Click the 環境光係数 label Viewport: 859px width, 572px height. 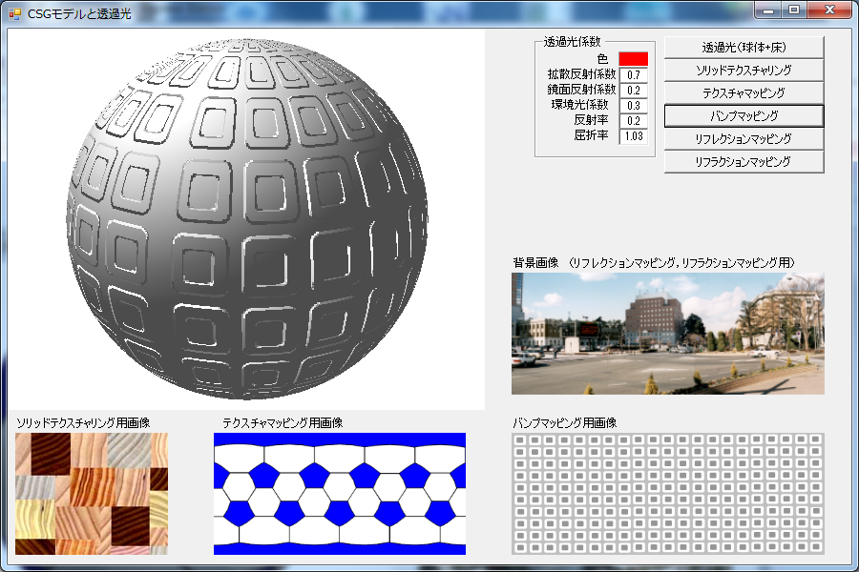579,105
